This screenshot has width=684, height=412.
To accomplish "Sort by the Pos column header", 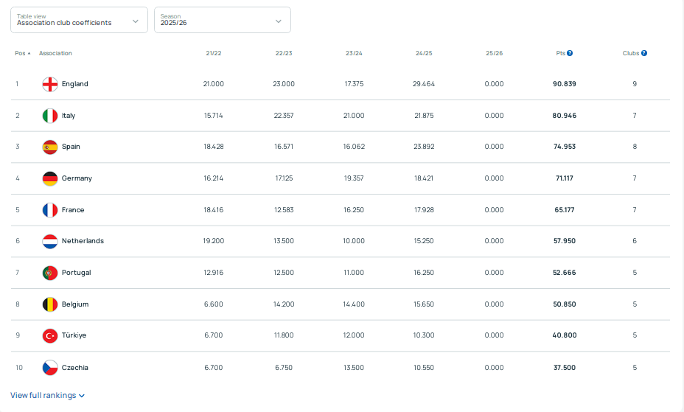I will tap(22, 53).
